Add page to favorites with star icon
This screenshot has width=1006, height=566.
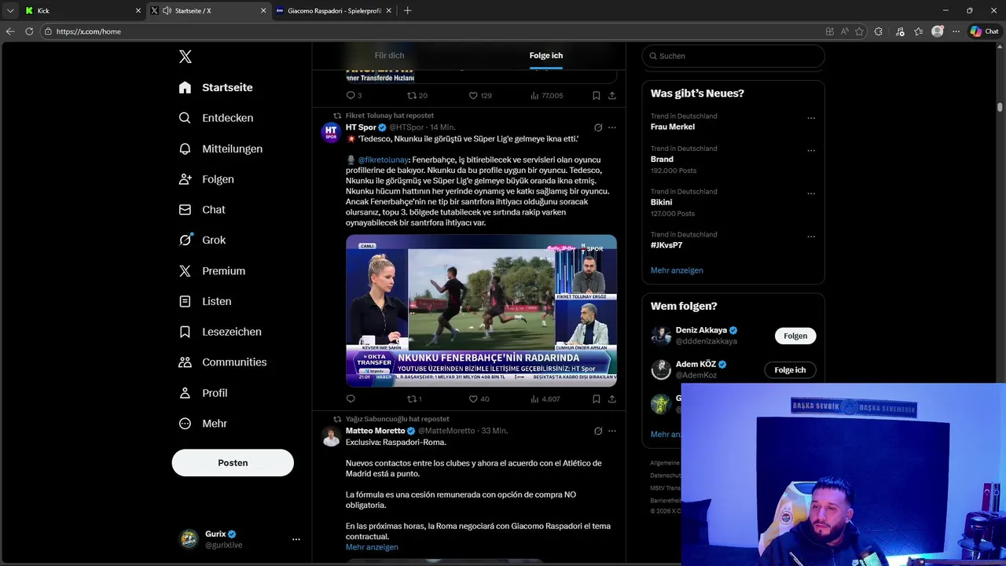click(x=859, y=31)
